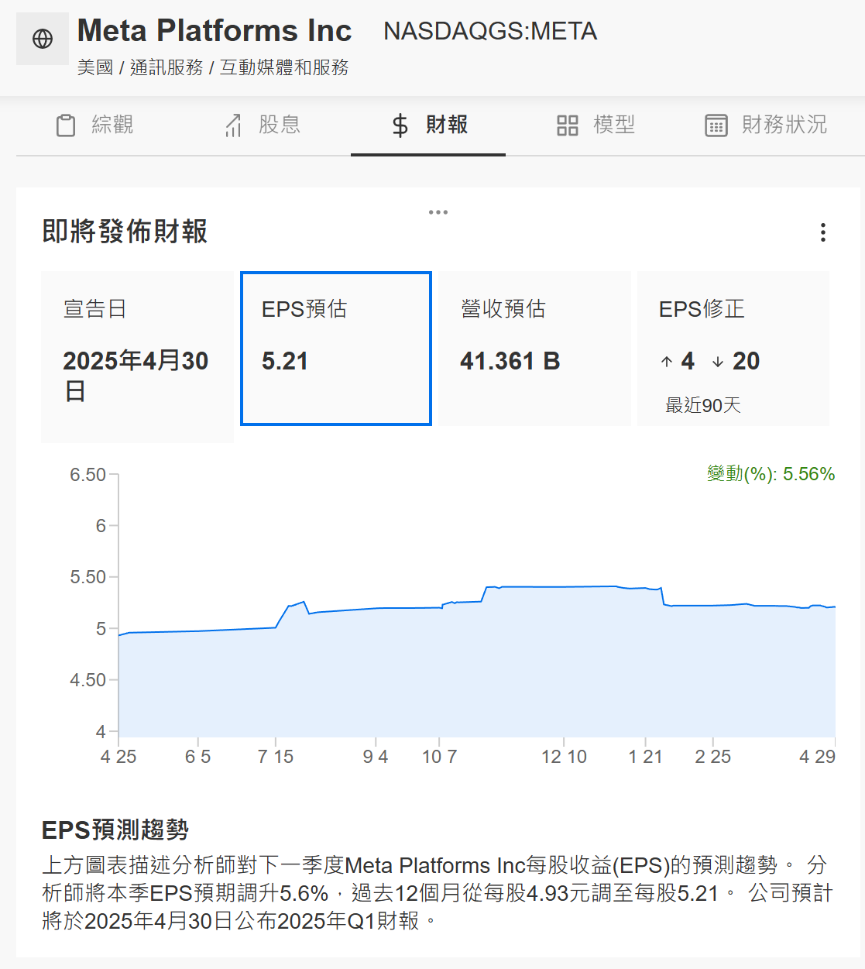Click the 6.50 value on the y-axis

[88, 475]
